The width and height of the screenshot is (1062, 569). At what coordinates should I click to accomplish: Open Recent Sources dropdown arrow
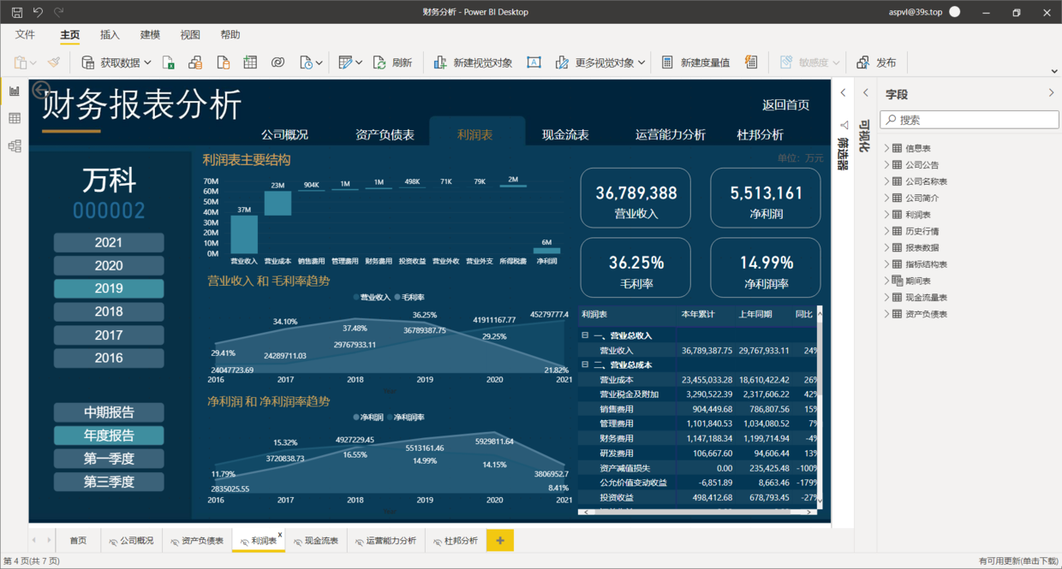point(319,62)
